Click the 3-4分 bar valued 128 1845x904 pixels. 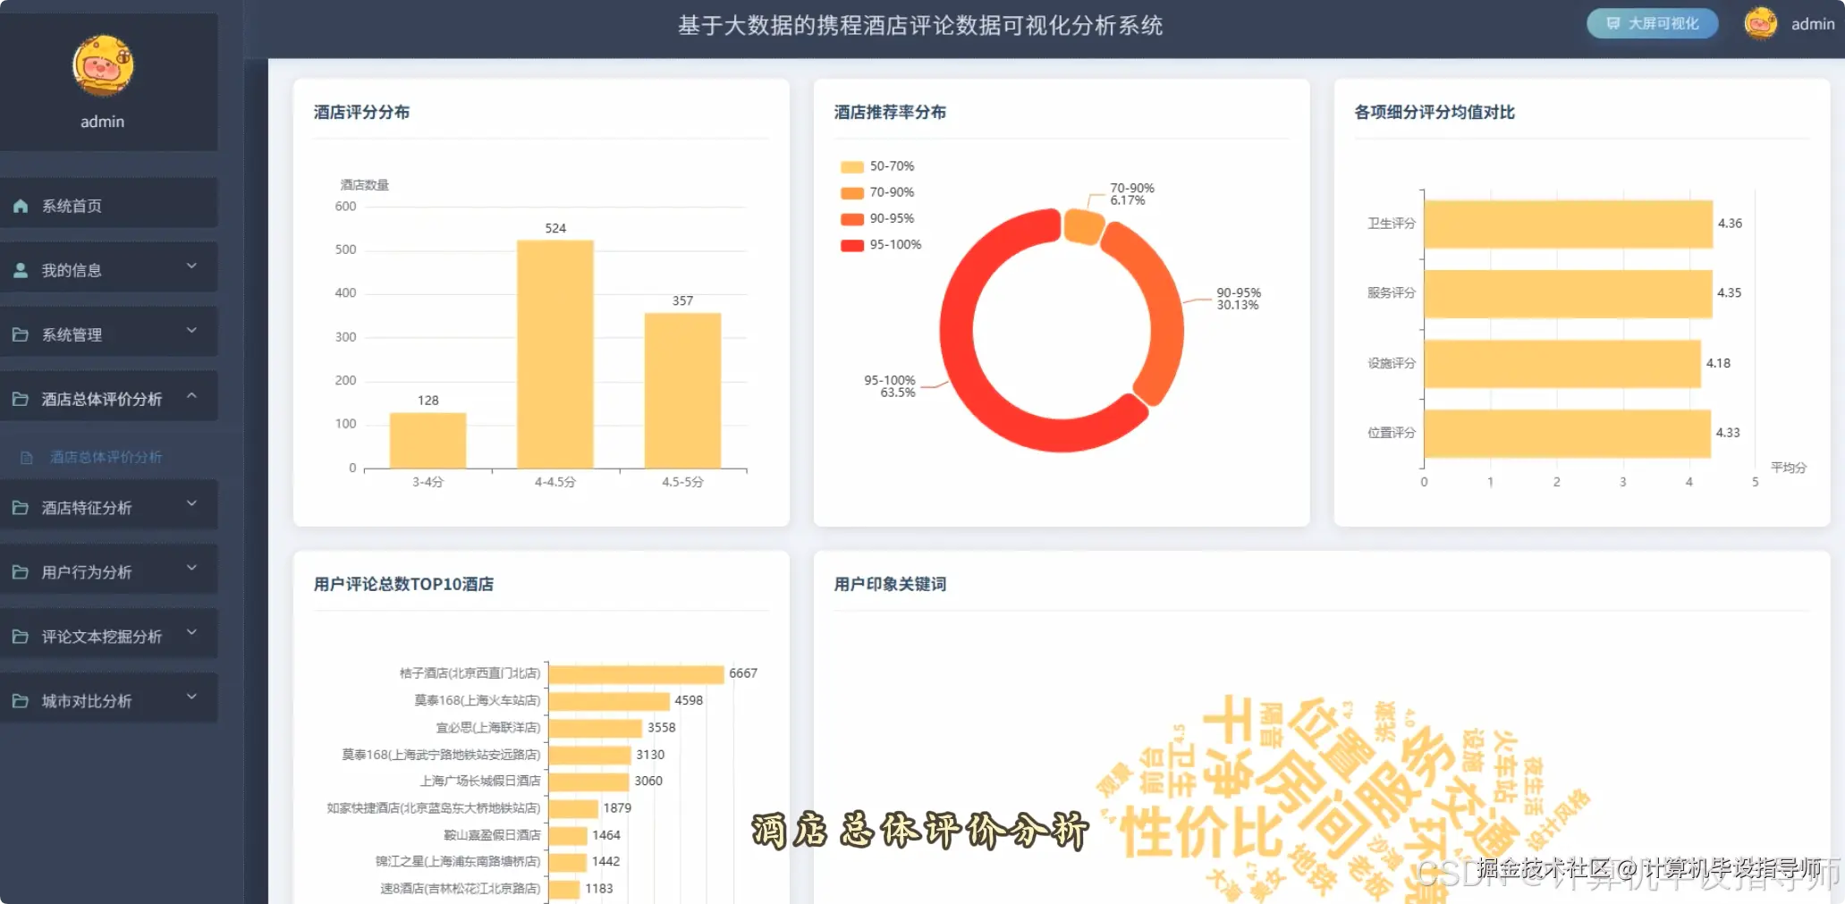[427, 440]
